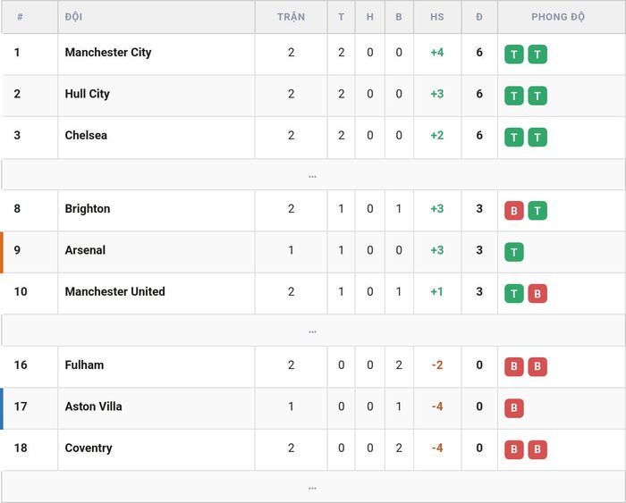Expand hidden rows between Chelsea and Brighton
This screenshot has height=503, width=626.
313,175
